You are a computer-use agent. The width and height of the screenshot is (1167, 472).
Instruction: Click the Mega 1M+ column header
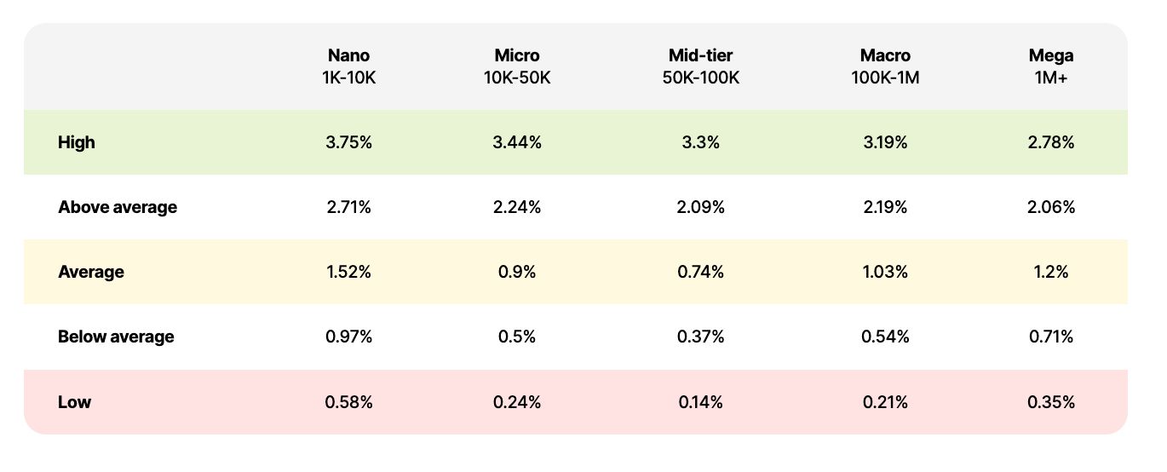[1050, 66]
